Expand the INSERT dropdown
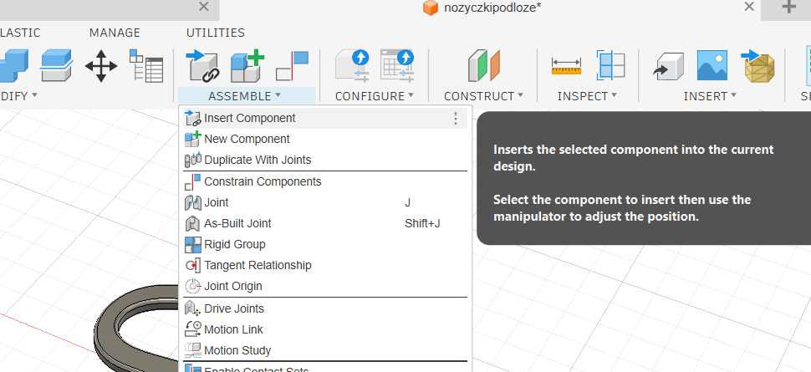The image size is (811, 372). pos(711,96)
